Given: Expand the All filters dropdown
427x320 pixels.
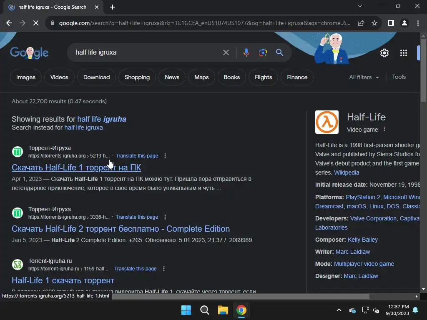Looking at the screenshot, I should [x=364, y=77].
